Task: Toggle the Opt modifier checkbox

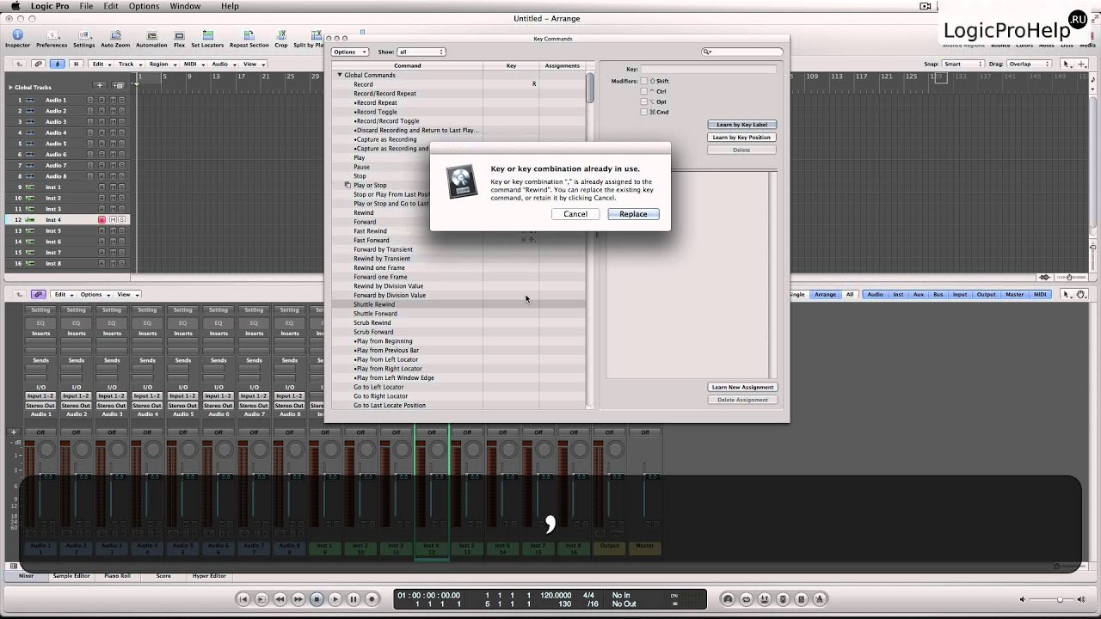Action: pyautogui.click(x=644, y=101)
